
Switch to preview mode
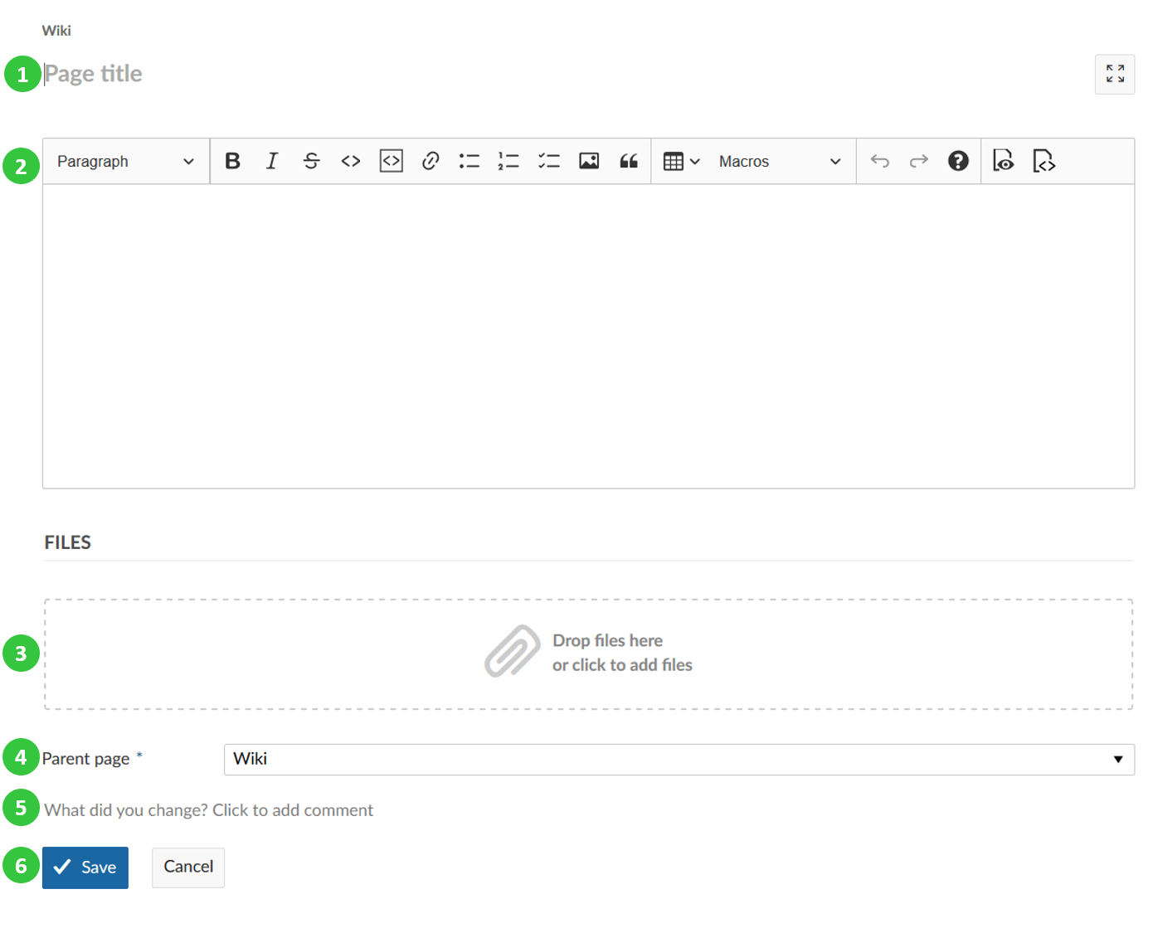1004,161
